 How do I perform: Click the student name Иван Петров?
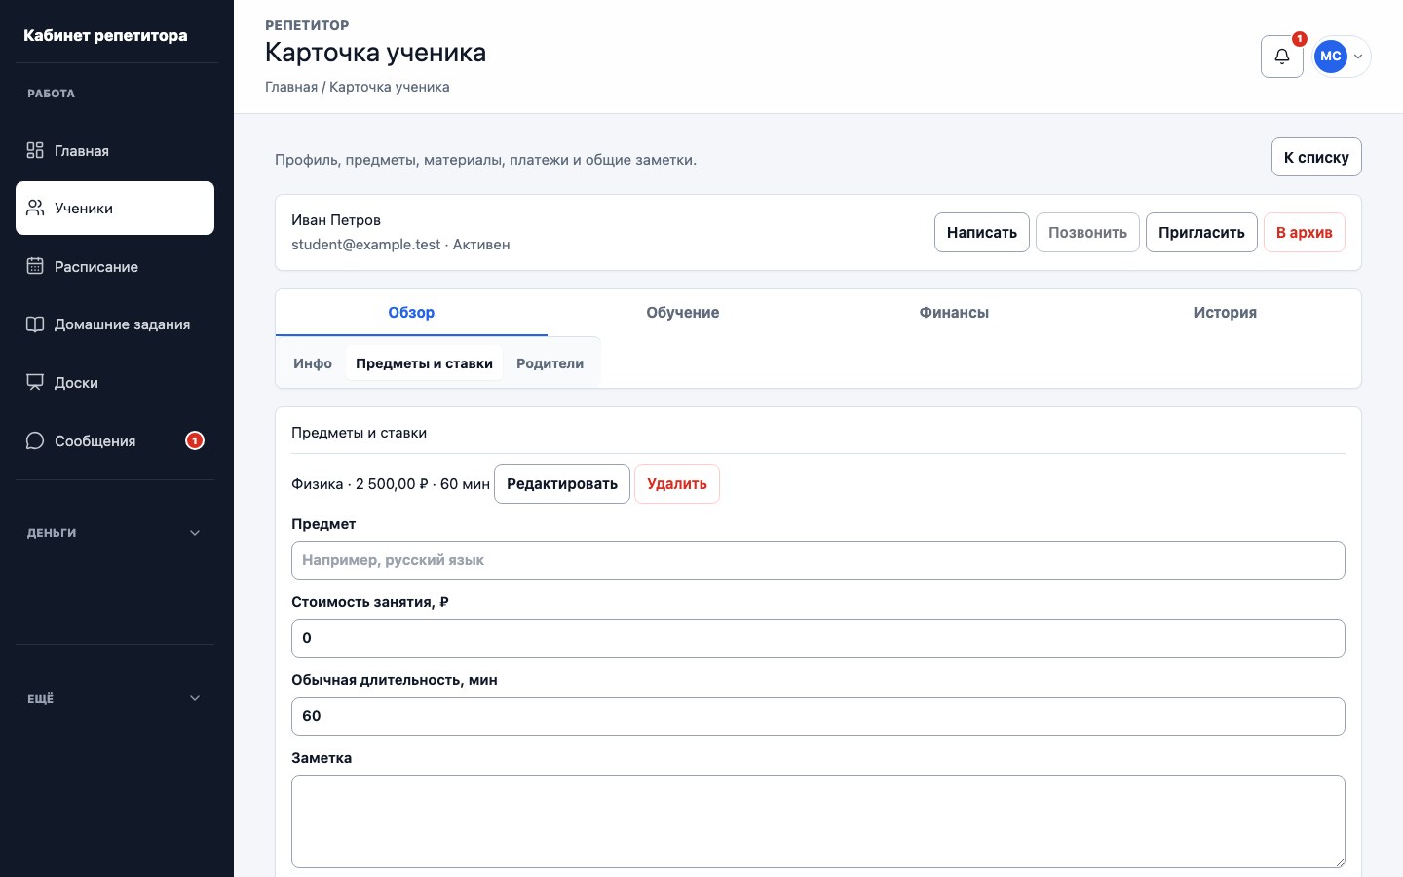coord(336,220)
